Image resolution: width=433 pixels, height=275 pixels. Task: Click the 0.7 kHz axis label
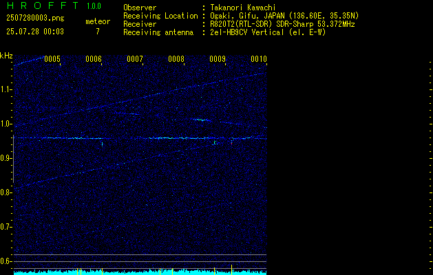coord(6,227)
